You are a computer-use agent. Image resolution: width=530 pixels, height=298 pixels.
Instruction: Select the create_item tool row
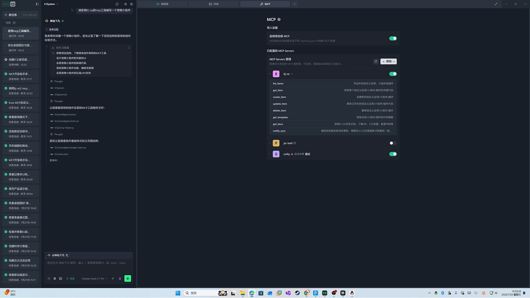pyautogui.click(x=333, y=97)
